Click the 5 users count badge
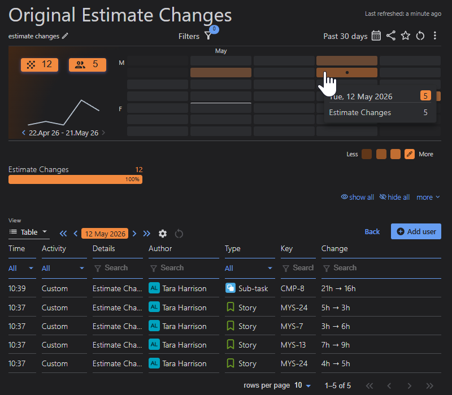Viewport: 452px width, 395px height. point(88,64)
